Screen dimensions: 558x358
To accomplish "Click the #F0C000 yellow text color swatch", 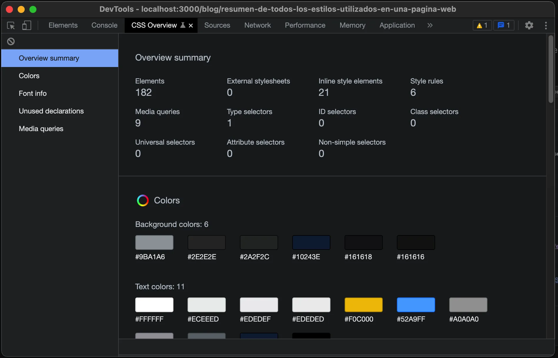I will [x=363, y=305].
